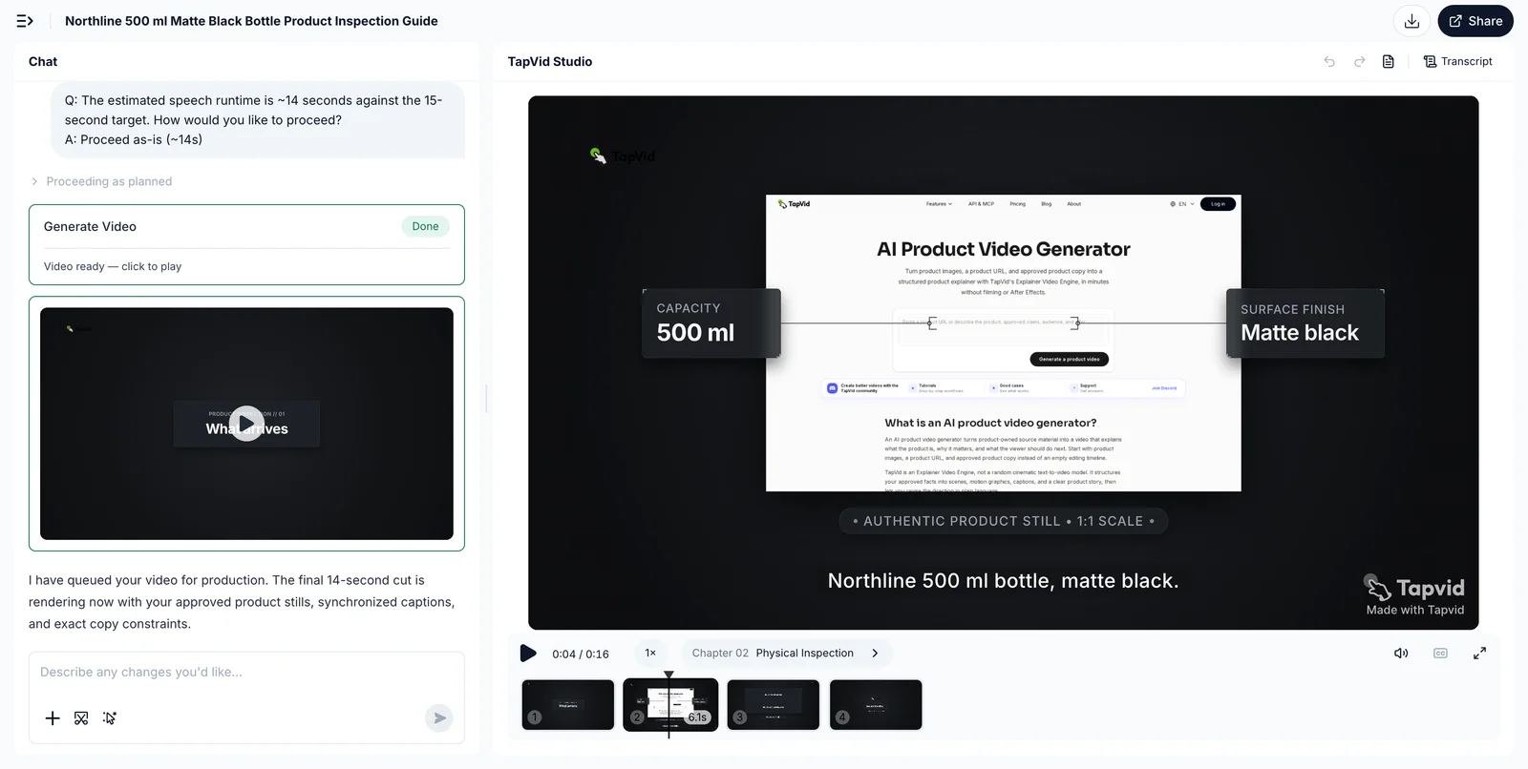Click the timeline playhead marker

coord(668,675)
